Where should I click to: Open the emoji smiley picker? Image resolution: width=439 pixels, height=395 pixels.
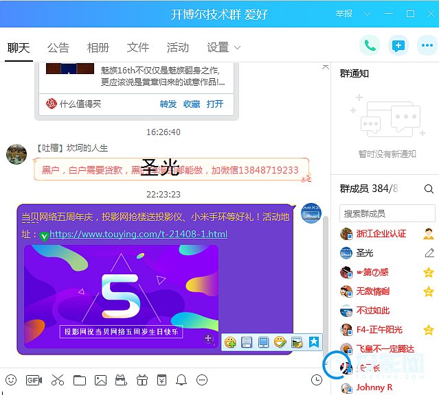click(11, 380)
